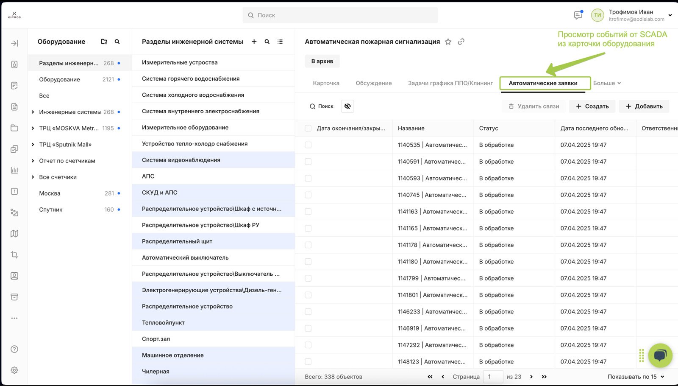Image resolution: width=678 pixels, height=386 pixels.
Task: Click the Удалить связи button
Action: click(x=534, y=106)
